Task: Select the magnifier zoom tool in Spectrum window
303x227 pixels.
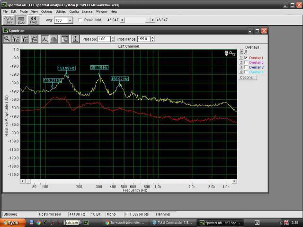Action: click(7, 39)
